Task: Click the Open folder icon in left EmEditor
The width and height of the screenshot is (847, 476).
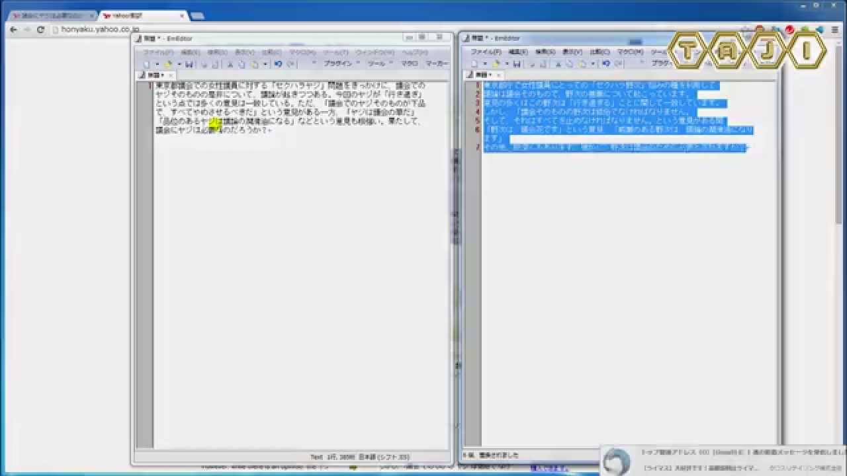Action: click(x=168, y=64)
